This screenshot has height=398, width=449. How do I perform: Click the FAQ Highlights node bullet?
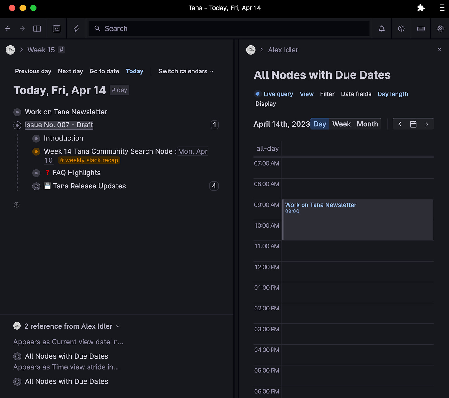[36, 173]
